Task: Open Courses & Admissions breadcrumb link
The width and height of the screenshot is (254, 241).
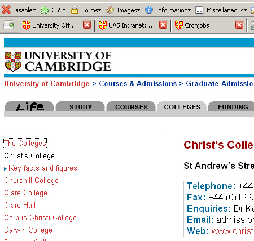Action: [x=138, y=83]
